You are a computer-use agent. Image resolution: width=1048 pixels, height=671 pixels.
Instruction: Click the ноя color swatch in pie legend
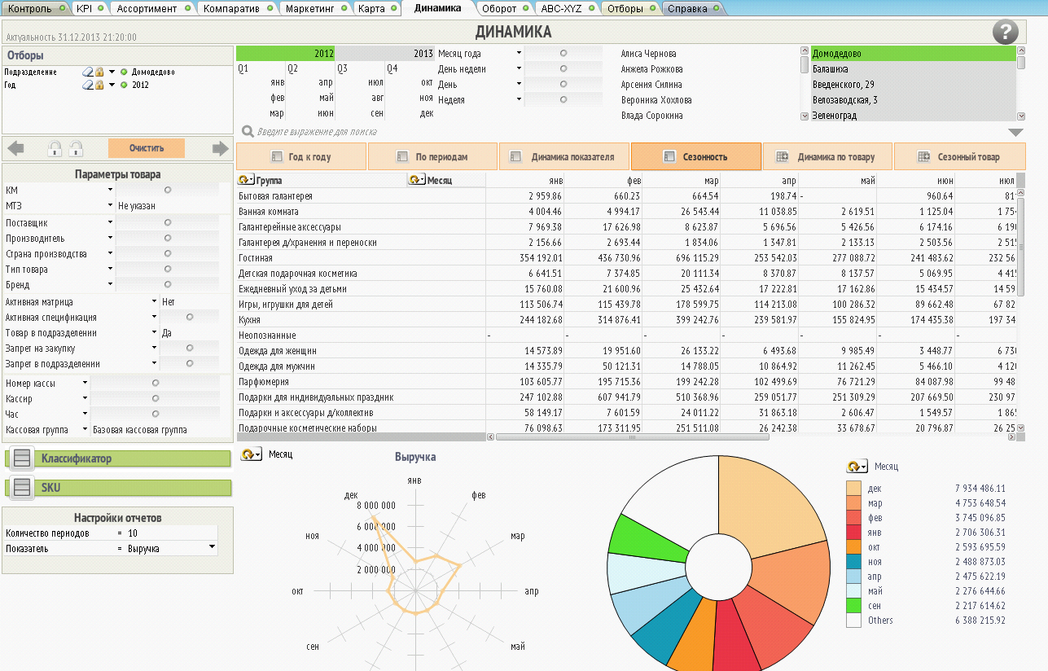coord(853,562)
